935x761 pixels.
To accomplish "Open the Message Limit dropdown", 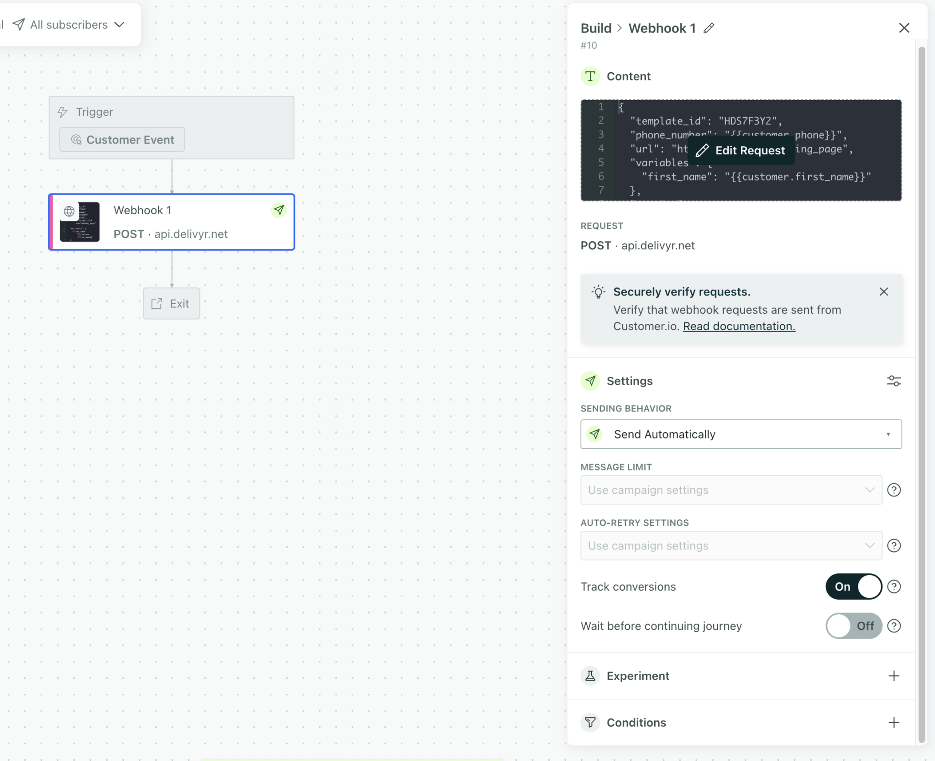I will click(x=730, y=490).
